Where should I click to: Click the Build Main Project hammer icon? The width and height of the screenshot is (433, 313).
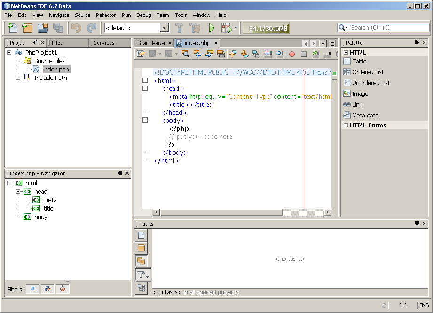(x=179, y=28)
